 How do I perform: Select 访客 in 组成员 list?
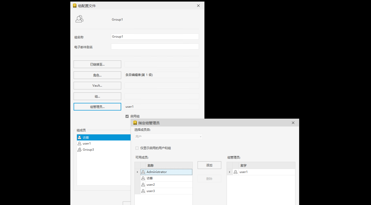click(104, 137)
